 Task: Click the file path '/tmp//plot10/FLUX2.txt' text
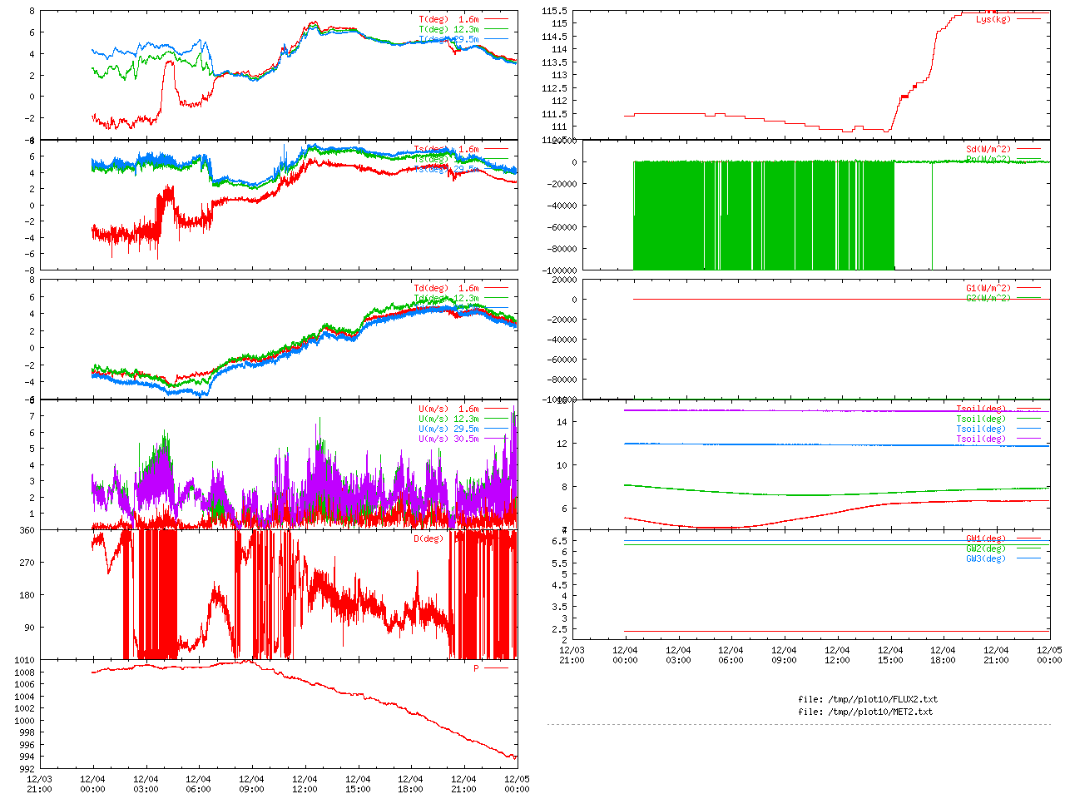(881, 699)
